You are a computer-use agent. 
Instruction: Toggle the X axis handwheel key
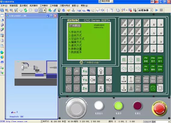point(85,71)
